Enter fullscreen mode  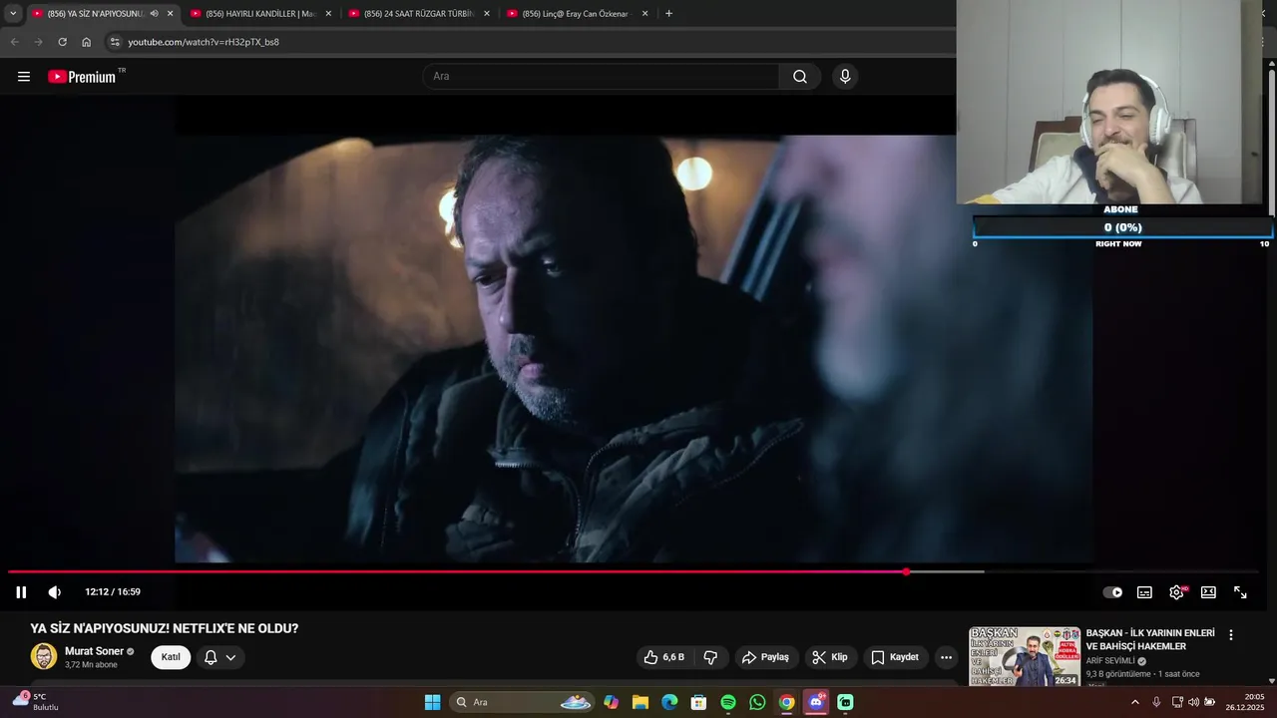click(1240, 592)
